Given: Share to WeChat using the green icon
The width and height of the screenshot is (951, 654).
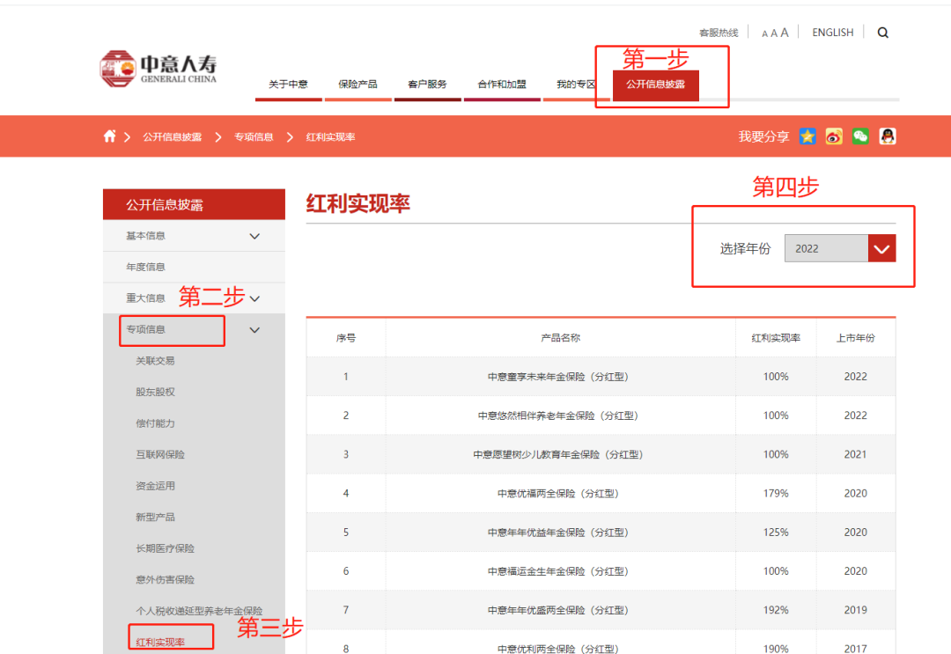Looking at the screenshot, I should point(860,136).
